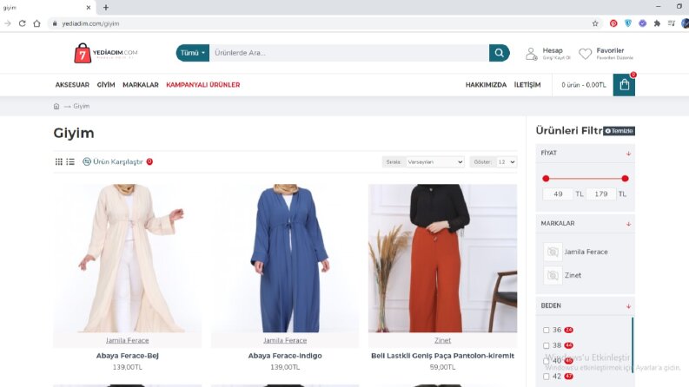This screenshot has width=689, height=387.
Task: Click the Jamila Ferace brand image placeholder
Action: point(553,252)
